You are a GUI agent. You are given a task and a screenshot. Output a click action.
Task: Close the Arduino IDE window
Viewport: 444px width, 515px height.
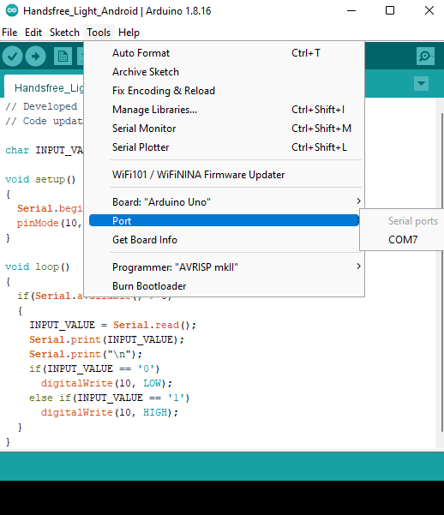click(429, 10)
